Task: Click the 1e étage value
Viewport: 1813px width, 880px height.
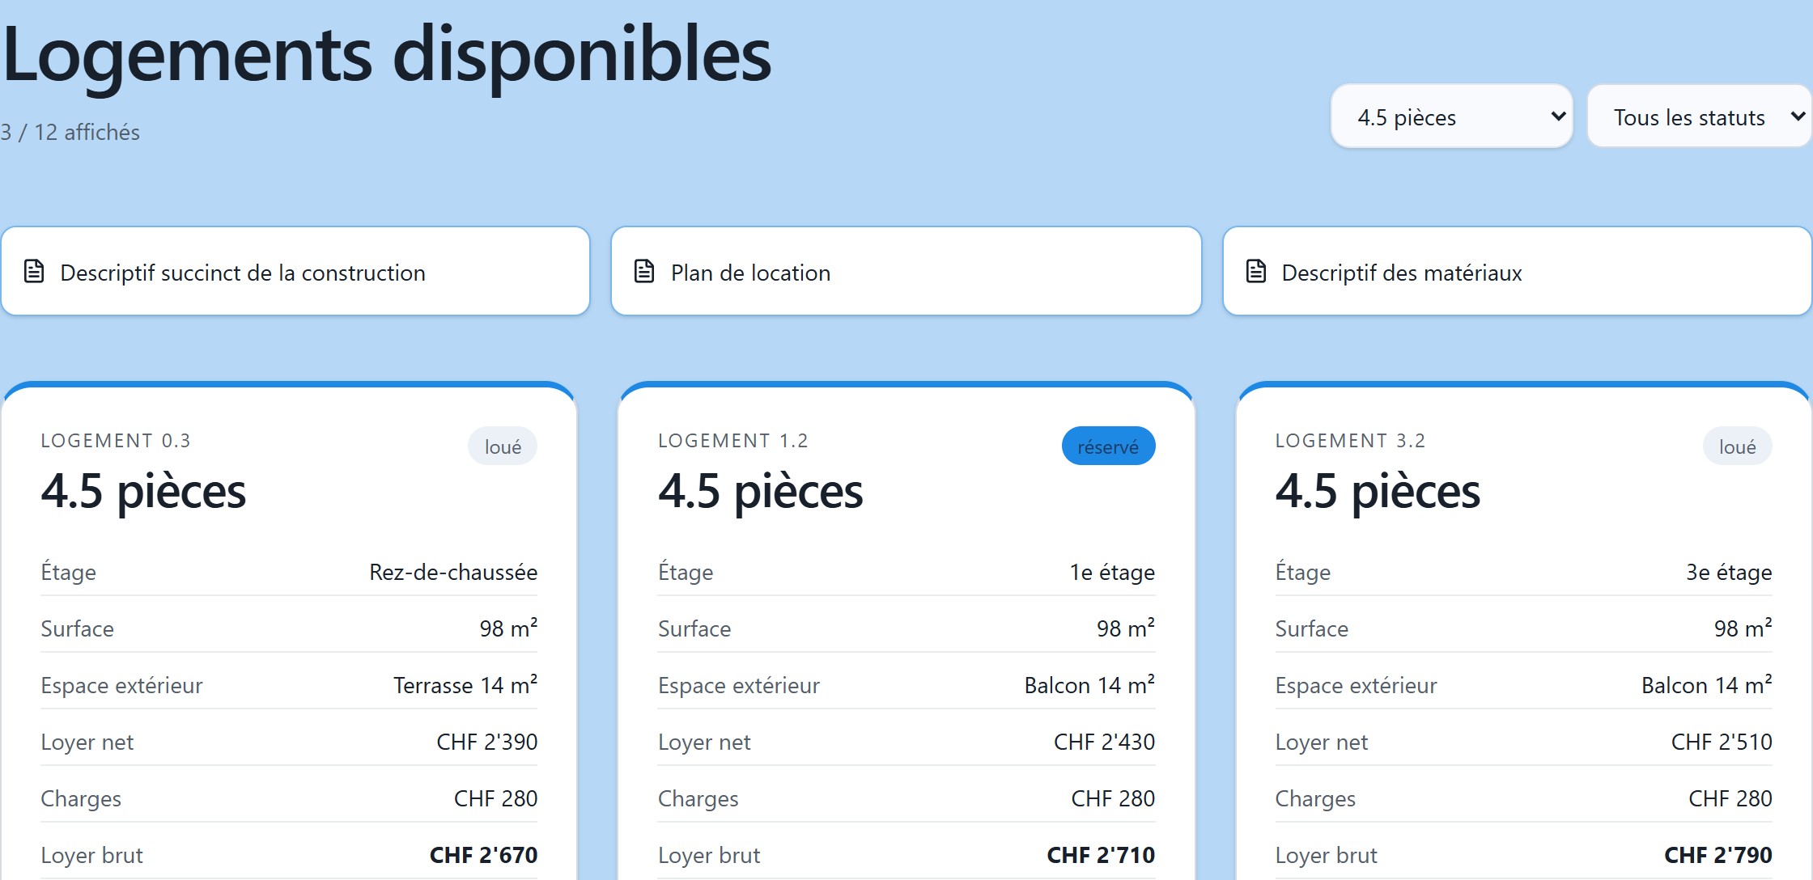Action: coord(1112,573)
